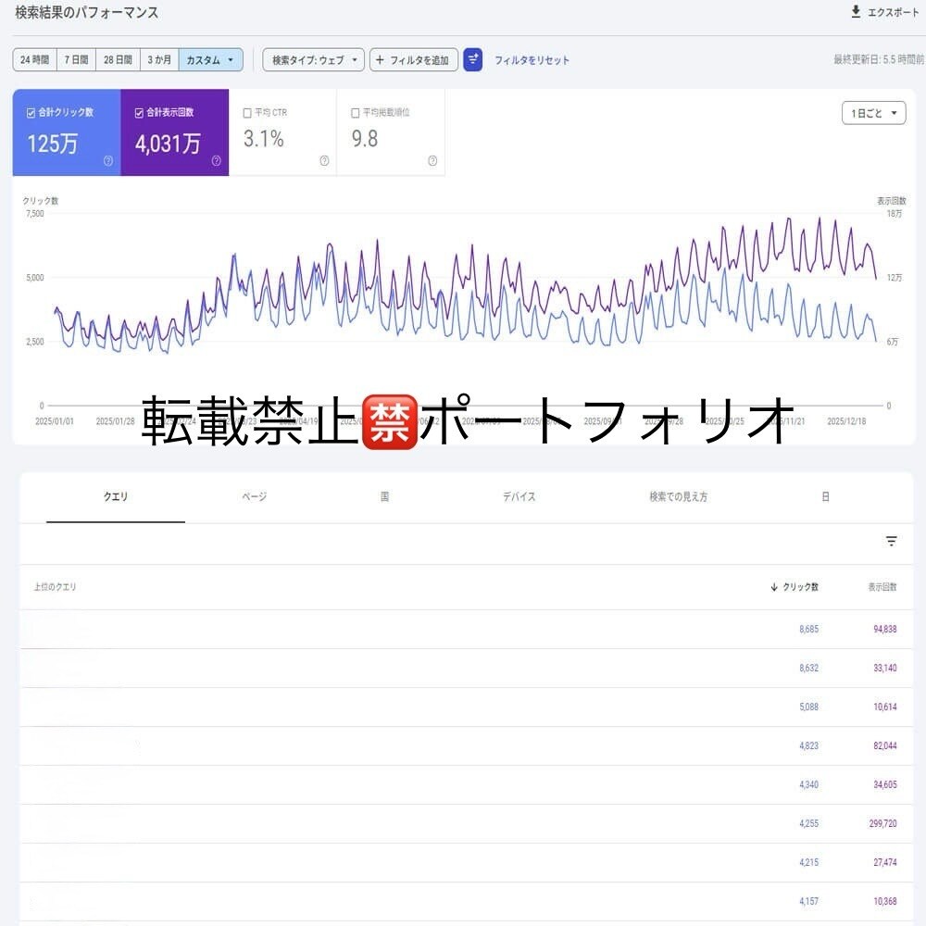
Task: Sort by 表示回数 column header
Action: [882, 586]
